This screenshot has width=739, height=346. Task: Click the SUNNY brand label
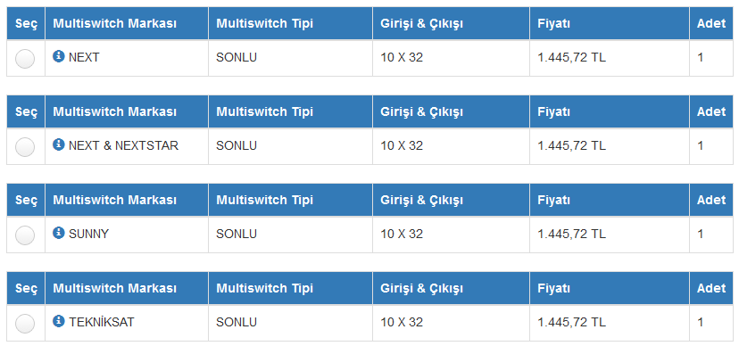[88, 234]
